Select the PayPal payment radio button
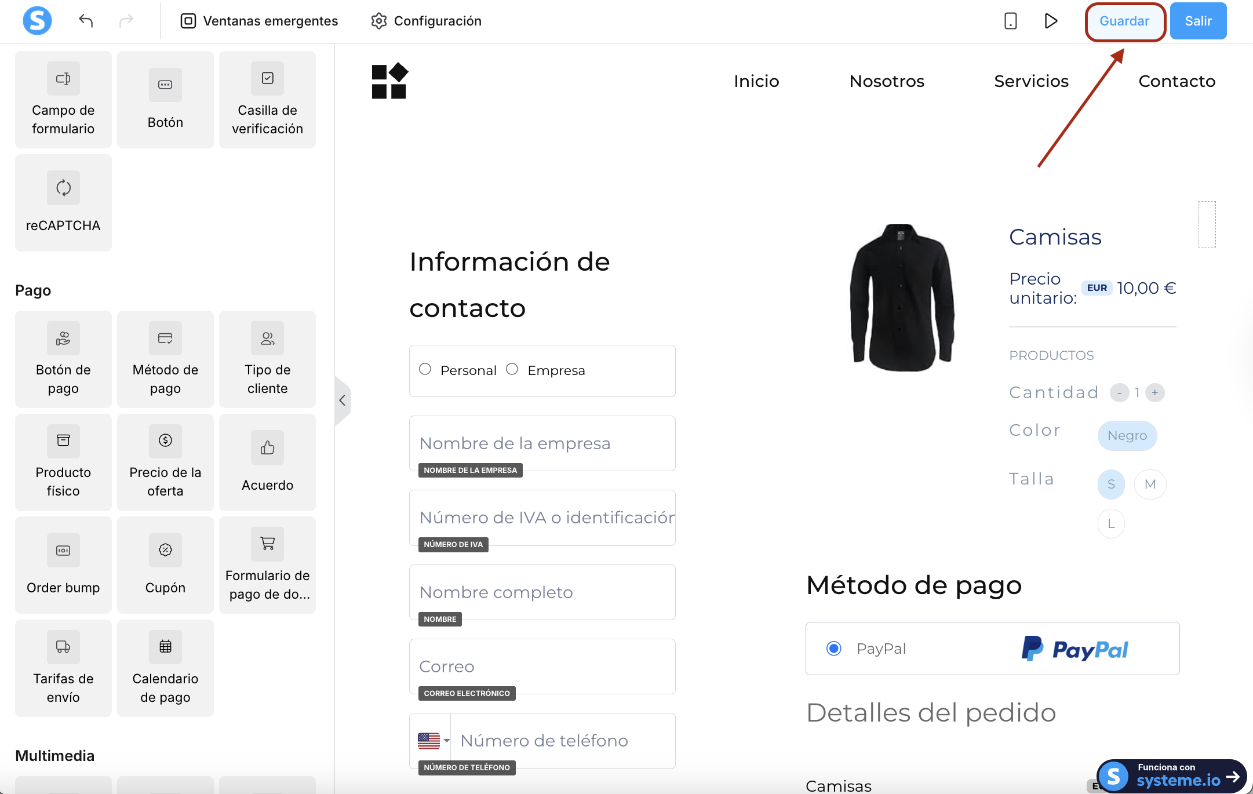 834,648
